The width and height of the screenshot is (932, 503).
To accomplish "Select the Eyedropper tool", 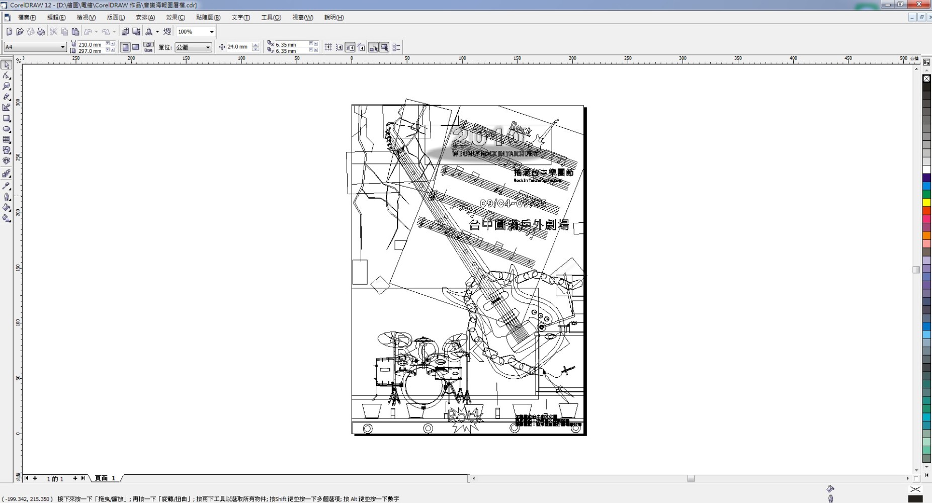I will [x=7, y=186].
